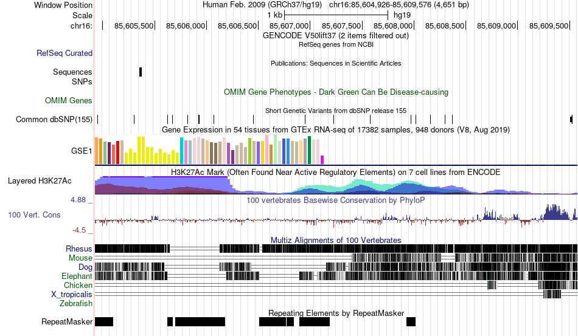The image size is (578, 336).
Task: Click the rightmost RepeatMasker block
Action: 411,321
